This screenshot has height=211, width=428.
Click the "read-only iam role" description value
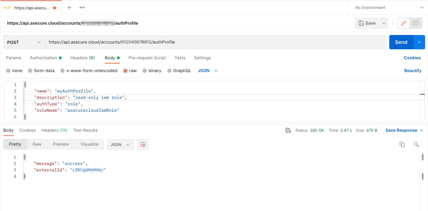coord(99,97)
